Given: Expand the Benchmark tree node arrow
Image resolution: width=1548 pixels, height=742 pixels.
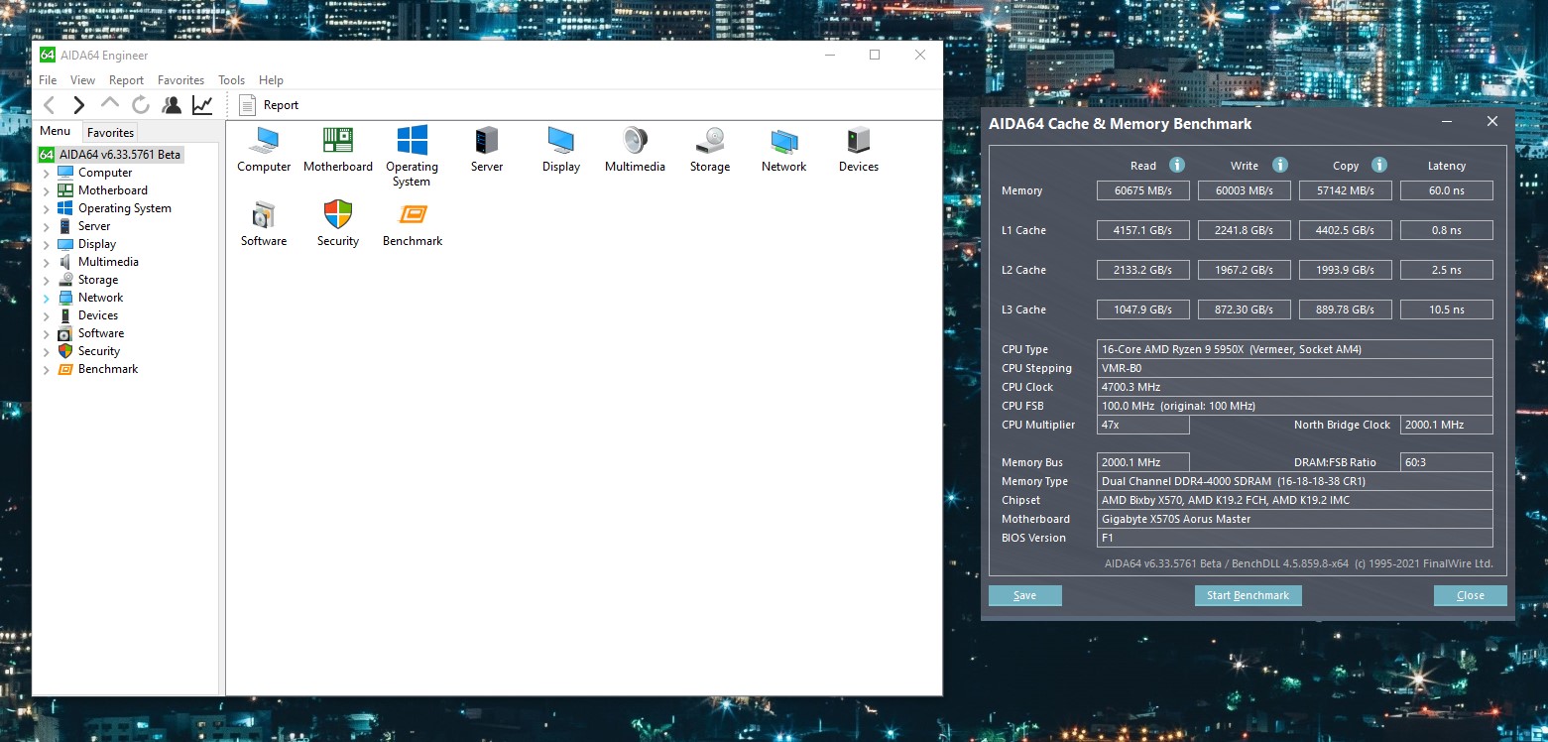Looking at the screenshot, I should click(46, 370).
